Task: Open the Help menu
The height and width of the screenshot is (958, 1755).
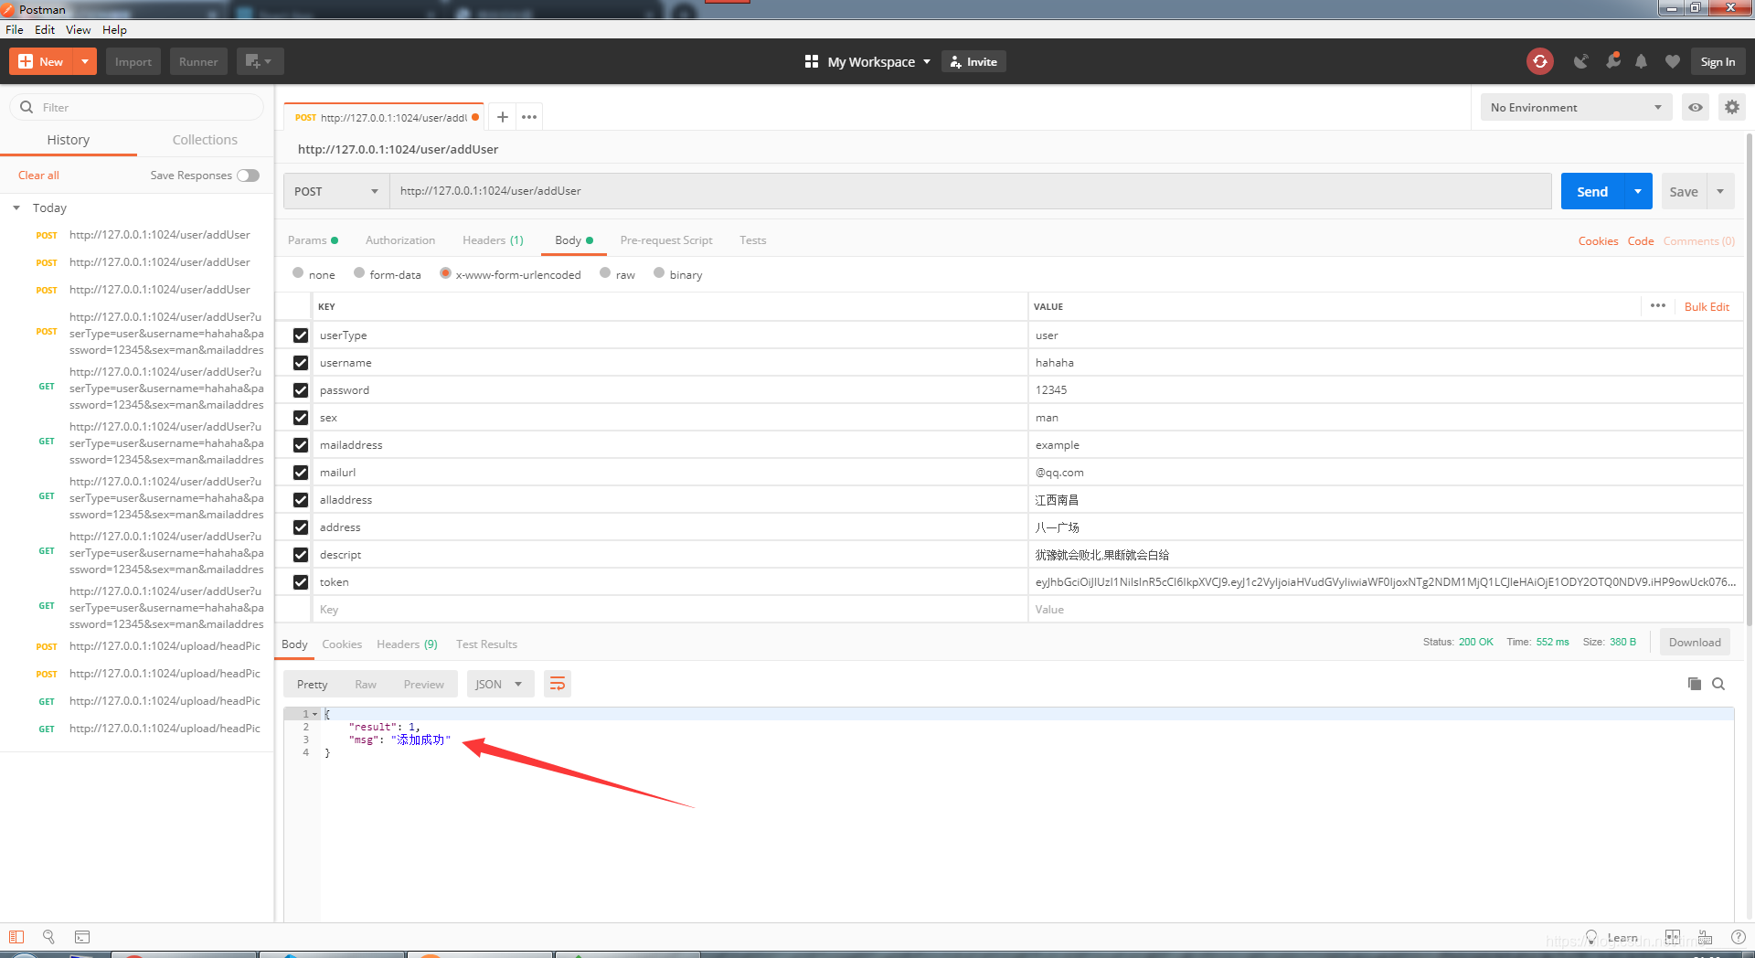Action: tap(114, 29)
